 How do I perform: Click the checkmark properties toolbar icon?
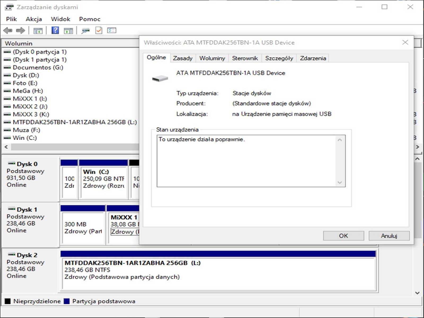click(x=99, y=30)
